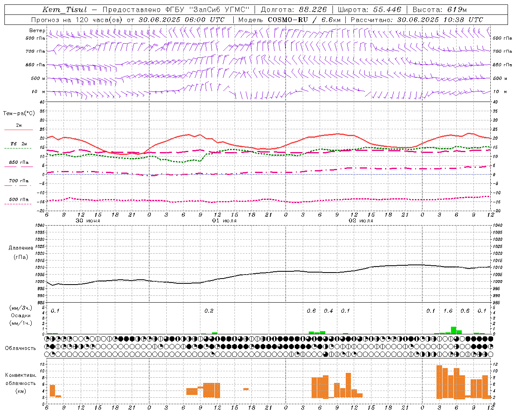Click the forecast start time 30.06.2025 06:00 UTC
This screenshot has width=514, height=411.
pyautogui.click(x=182, y=20)
